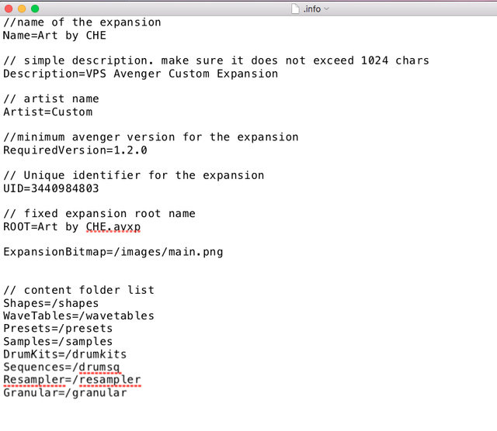Click the 'Resampler=/resampler' line
Viewport: 497px width, 431px height.
pyautogui.click(x=72, y=380)
